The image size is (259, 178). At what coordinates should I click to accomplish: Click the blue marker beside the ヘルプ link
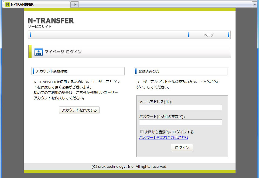(x=189, y=35)
